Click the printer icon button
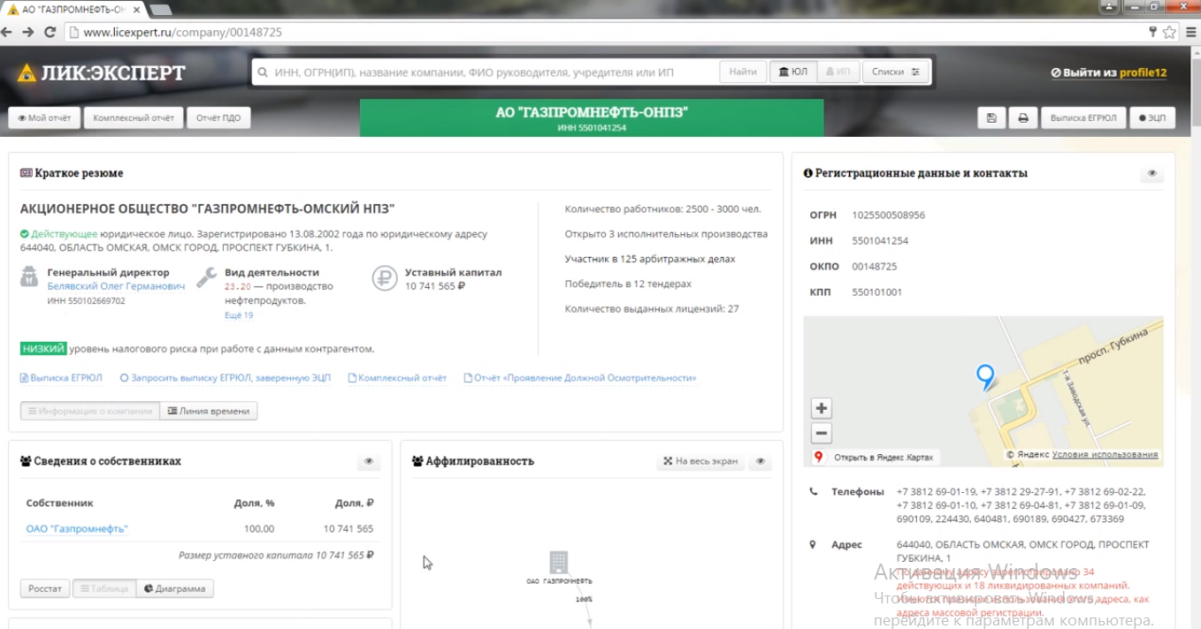The height and width of the screenshot is (629, 1201). click(x=1022, y=118)
